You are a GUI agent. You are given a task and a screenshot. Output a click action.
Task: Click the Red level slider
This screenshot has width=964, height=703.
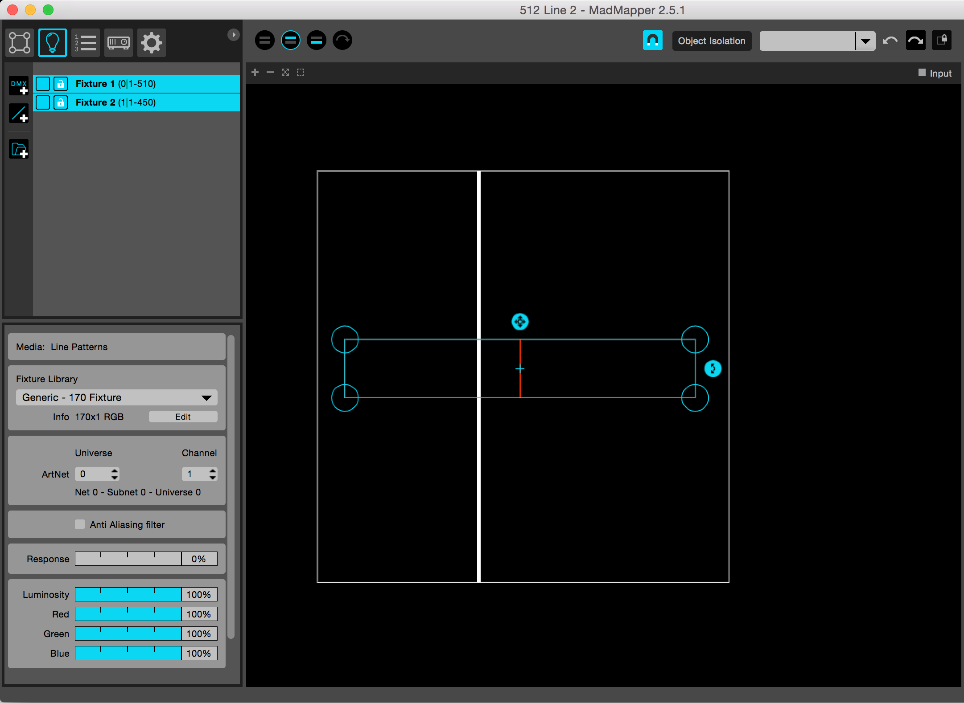128,614
